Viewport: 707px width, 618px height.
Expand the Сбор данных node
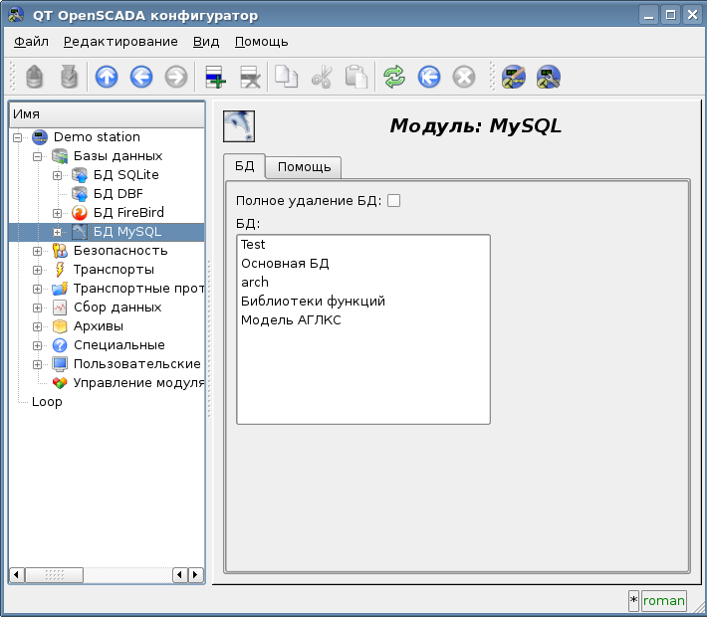click(x=37, y=308)
